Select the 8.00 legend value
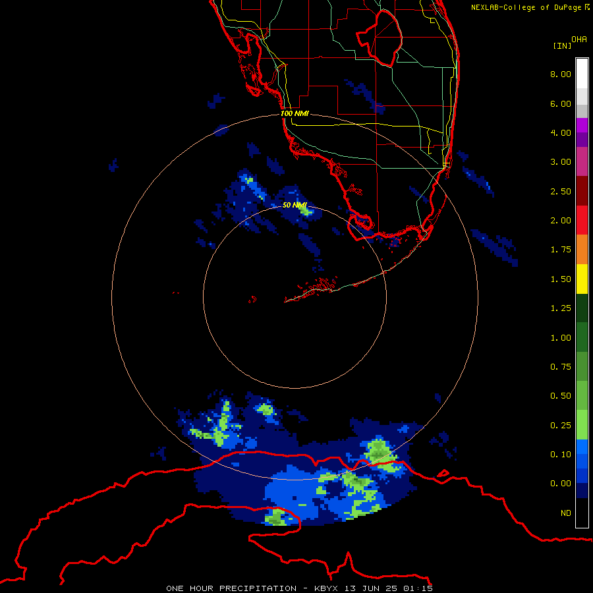Viewport: 593px width, 593px height. (561, 74)
